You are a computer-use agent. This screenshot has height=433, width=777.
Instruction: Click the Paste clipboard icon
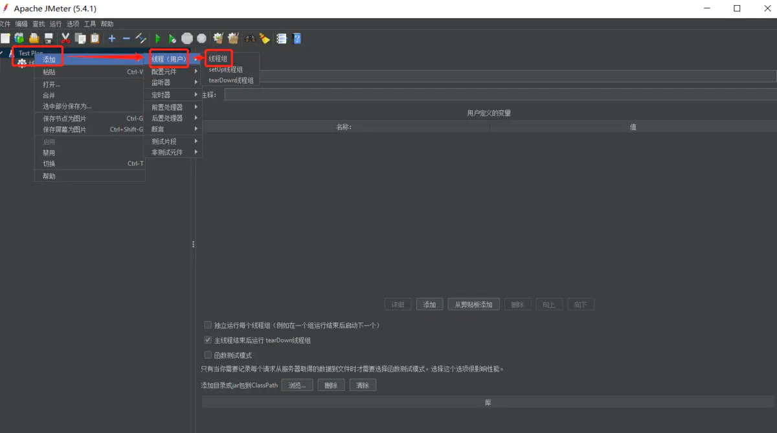(95, 38)
